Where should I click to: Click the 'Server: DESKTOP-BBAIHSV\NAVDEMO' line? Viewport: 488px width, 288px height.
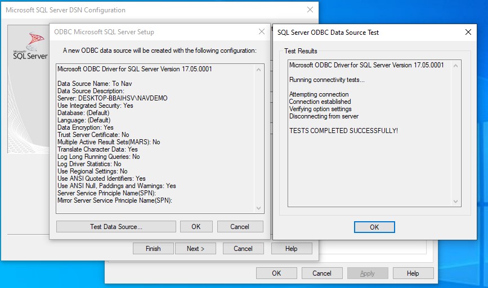(x=113, y=98)
